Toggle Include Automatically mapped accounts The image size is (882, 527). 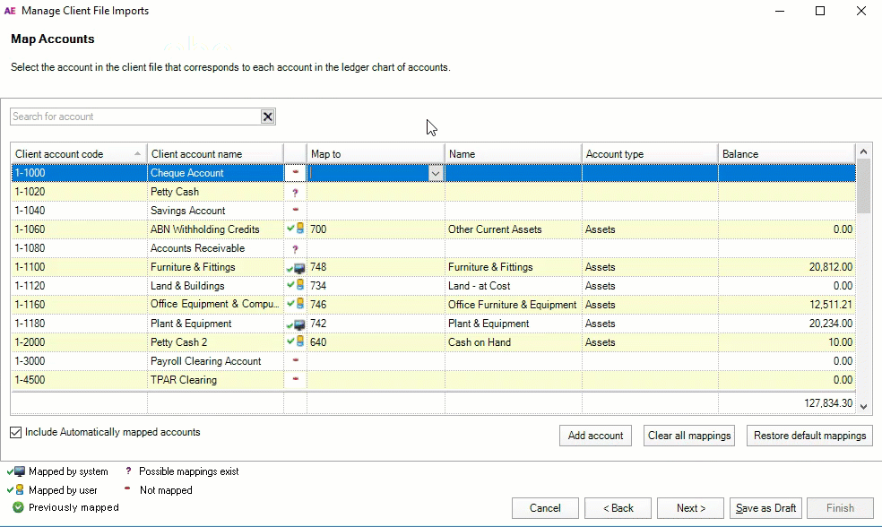click(15, 432)
